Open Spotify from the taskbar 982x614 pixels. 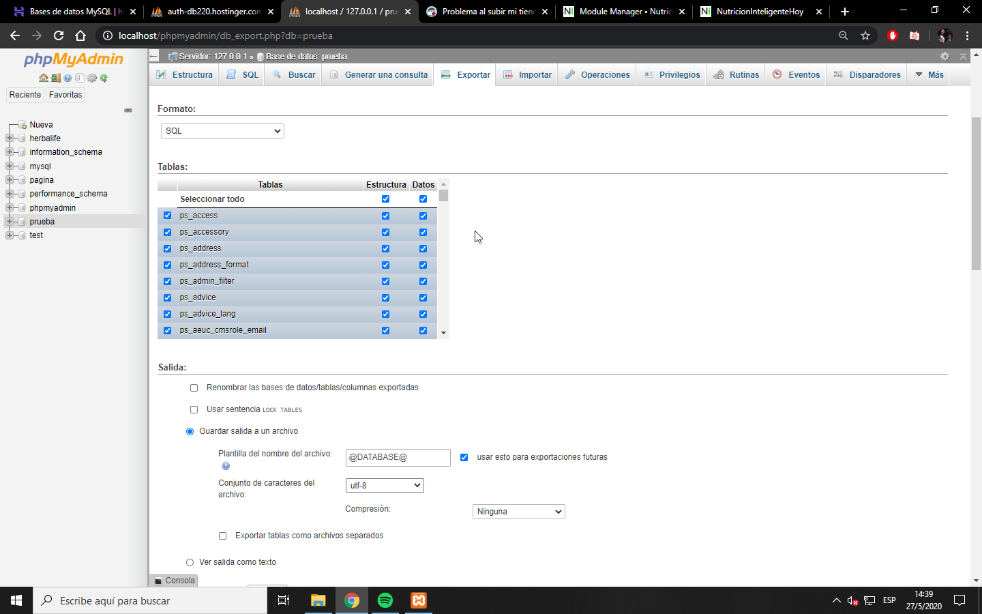tap(385, 600)
